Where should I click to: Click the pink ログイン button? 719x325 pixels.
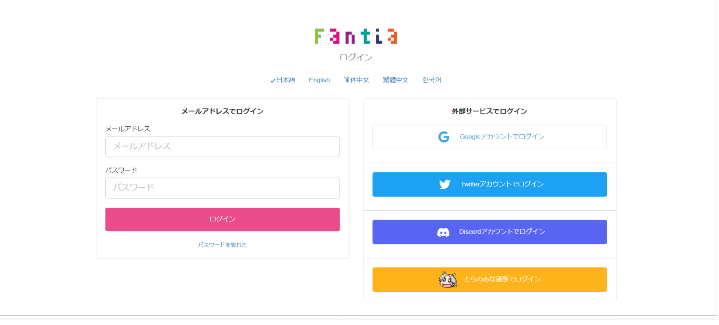tap(222, 219)
